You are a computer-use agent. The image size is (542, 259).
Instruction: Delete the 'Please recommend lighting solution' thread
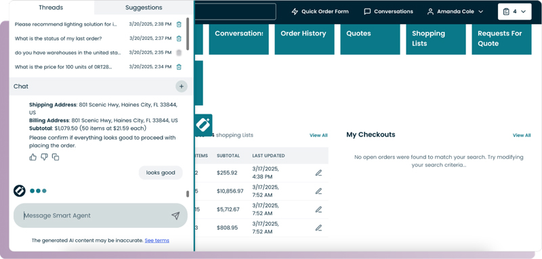(179, 24)
